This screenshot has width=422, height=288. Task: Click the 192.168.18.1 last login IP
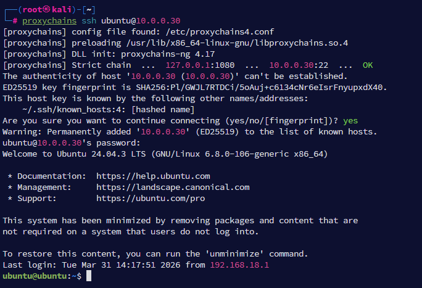pos(239,265)
